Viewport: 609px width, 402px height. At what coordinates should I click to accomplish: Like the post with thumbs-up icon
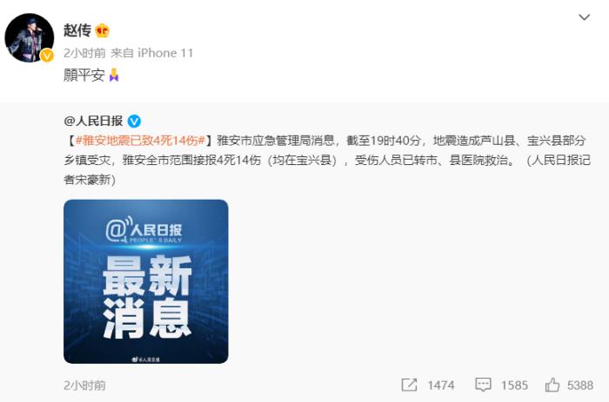(x=552, y=385)
